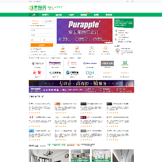Image resolution: width=162 pixels, height=162 pixels.
Task: Open the Purapple brand logo in the grid
Action: point(55,63)
